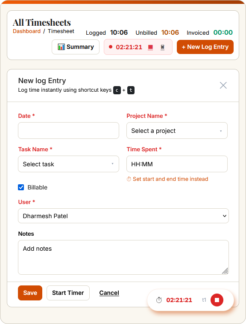246x324 pixels.
Task: Click the clock icon before 'Set start and end time'
Action: tap(129, 179)
